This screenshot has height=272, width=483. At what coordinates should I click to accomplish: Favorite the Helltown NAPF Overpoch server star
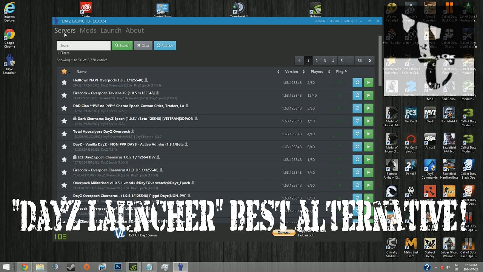pyautogui.click(x=64, y=82)
